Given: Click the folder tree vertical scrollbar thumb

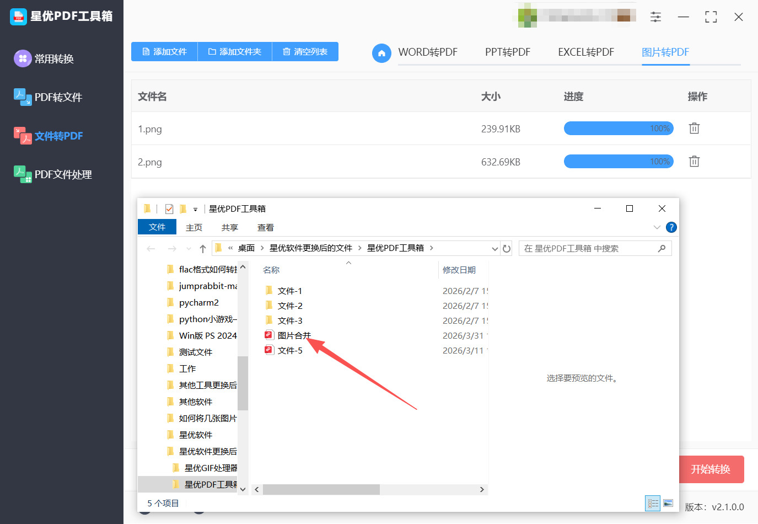Looking at the screenshot, I should pyautogui.click(x=243, y=383).
